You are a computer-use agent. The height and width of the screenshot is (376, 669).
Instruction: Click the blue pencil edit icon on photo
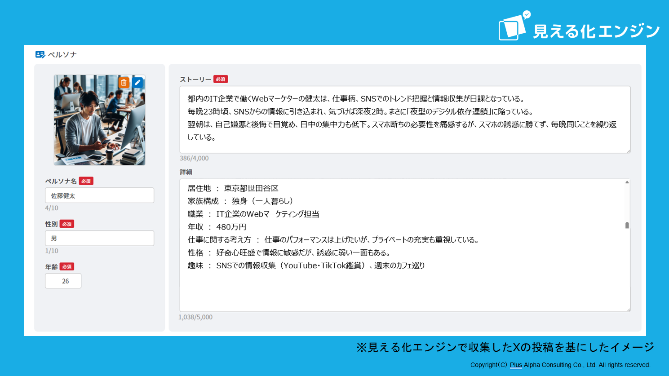[137, 83]
